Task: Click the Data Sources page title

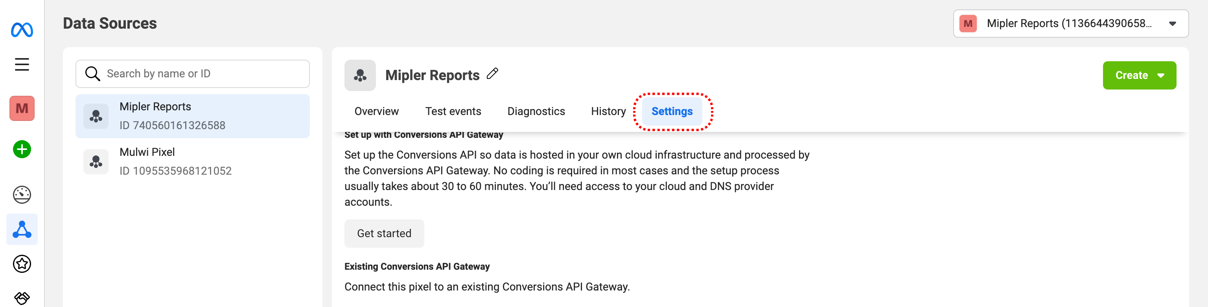Action: (x=110, y=24)
